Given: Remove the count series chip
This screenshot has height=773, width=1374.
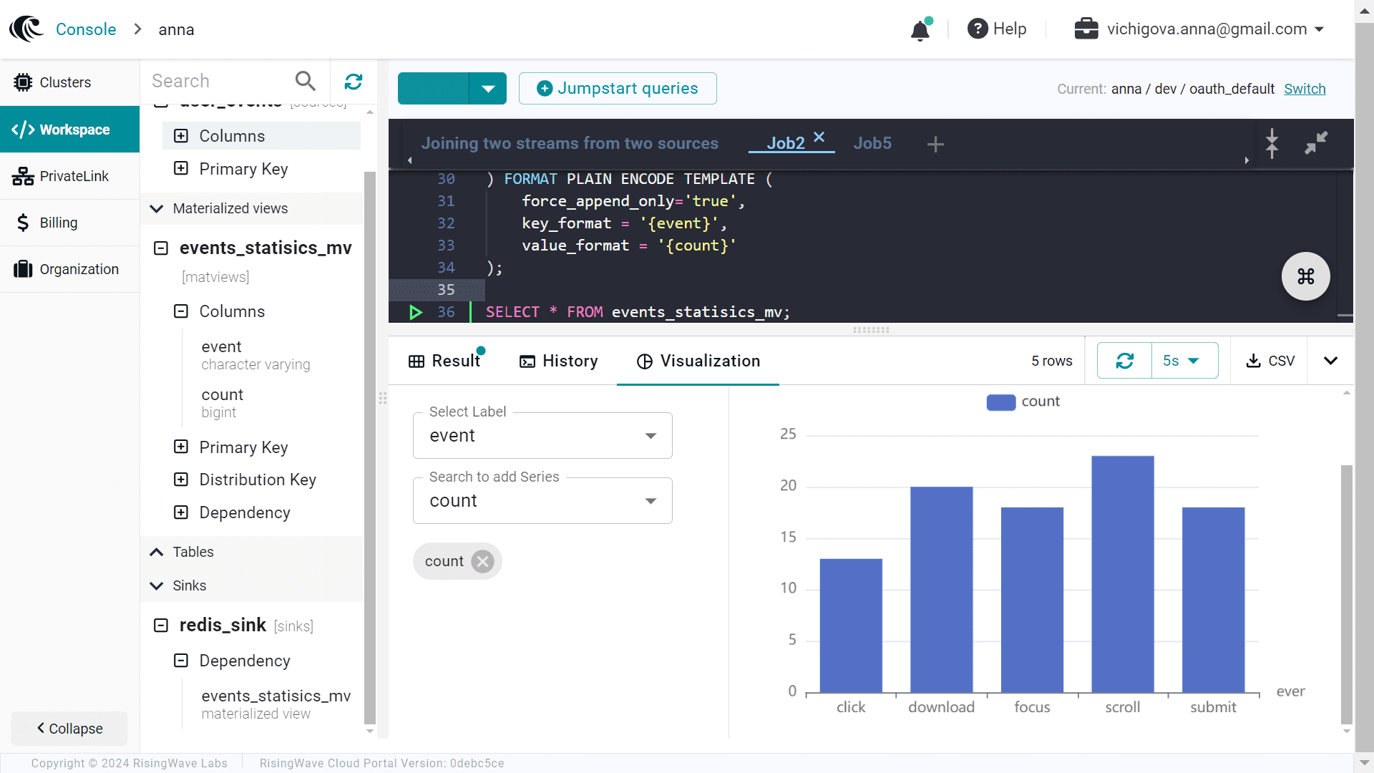Looking at the screenshot, I should click(x=483, y=561).
